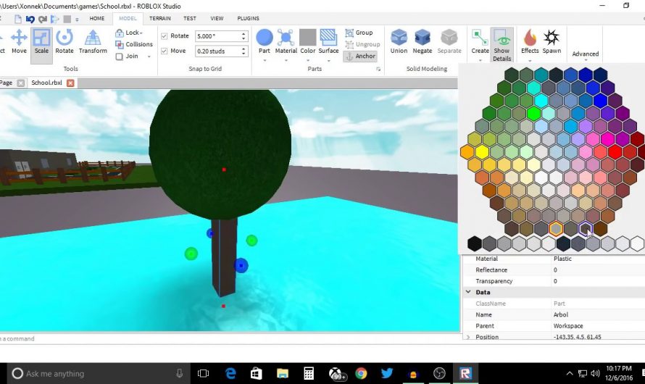Toggle Collisions on or off
This screenshot has width=645, height=384.
click(134, 44)
